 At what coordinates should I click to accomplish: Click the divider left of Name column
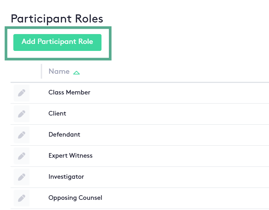coord(41,72)
